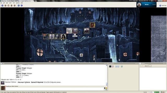167x93 pixels.
Task: Open the yellow smiley emote icon
Action: [x=106, y=88]
